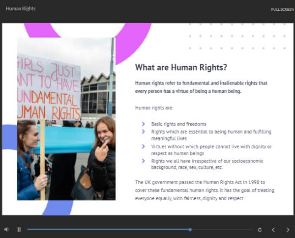Image resolution: width=295 pixels, height=238 pixels.
Task: Click chevron next to Rights which are essential
Action: coord(144,132)
